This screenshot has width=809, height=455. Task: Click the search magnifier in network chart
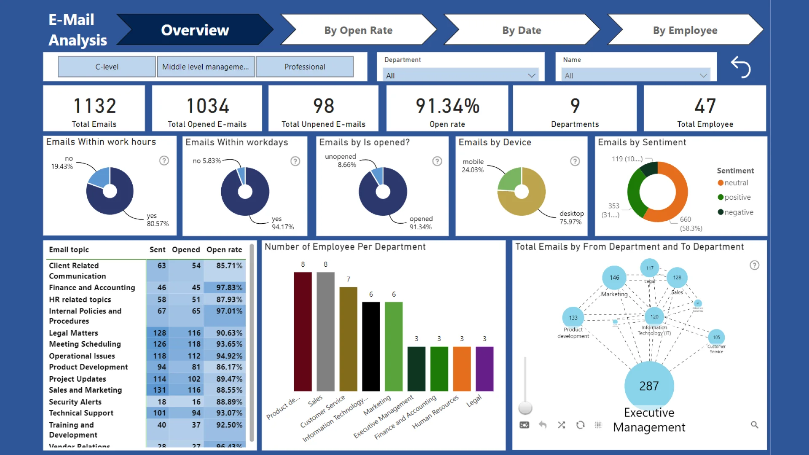[x=755, y=425]
